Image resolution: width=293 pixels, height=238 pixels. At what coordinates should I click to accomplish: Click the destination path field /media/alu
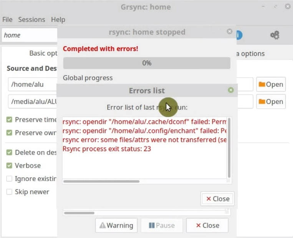pyautogui.click(x=33, y=102)
